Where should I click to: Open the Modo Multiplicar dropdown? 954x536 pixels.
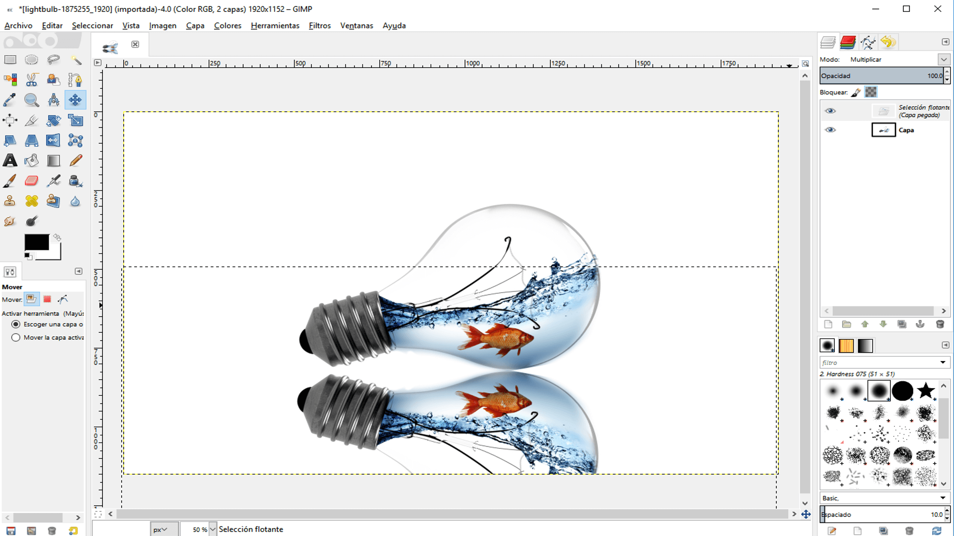pos(944,60)
